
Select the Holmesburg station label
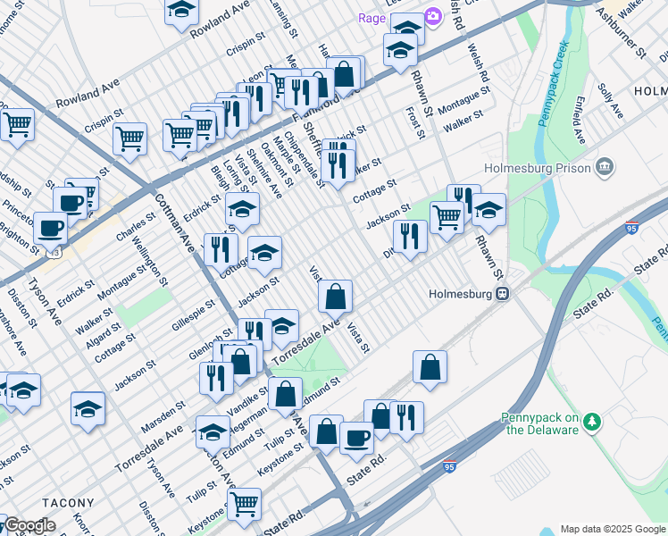[460, 294]
